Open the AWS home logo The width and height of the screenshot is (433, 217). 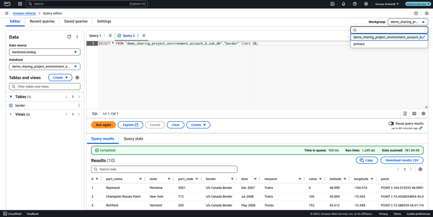pyautogui.click(x=7, y=3)
